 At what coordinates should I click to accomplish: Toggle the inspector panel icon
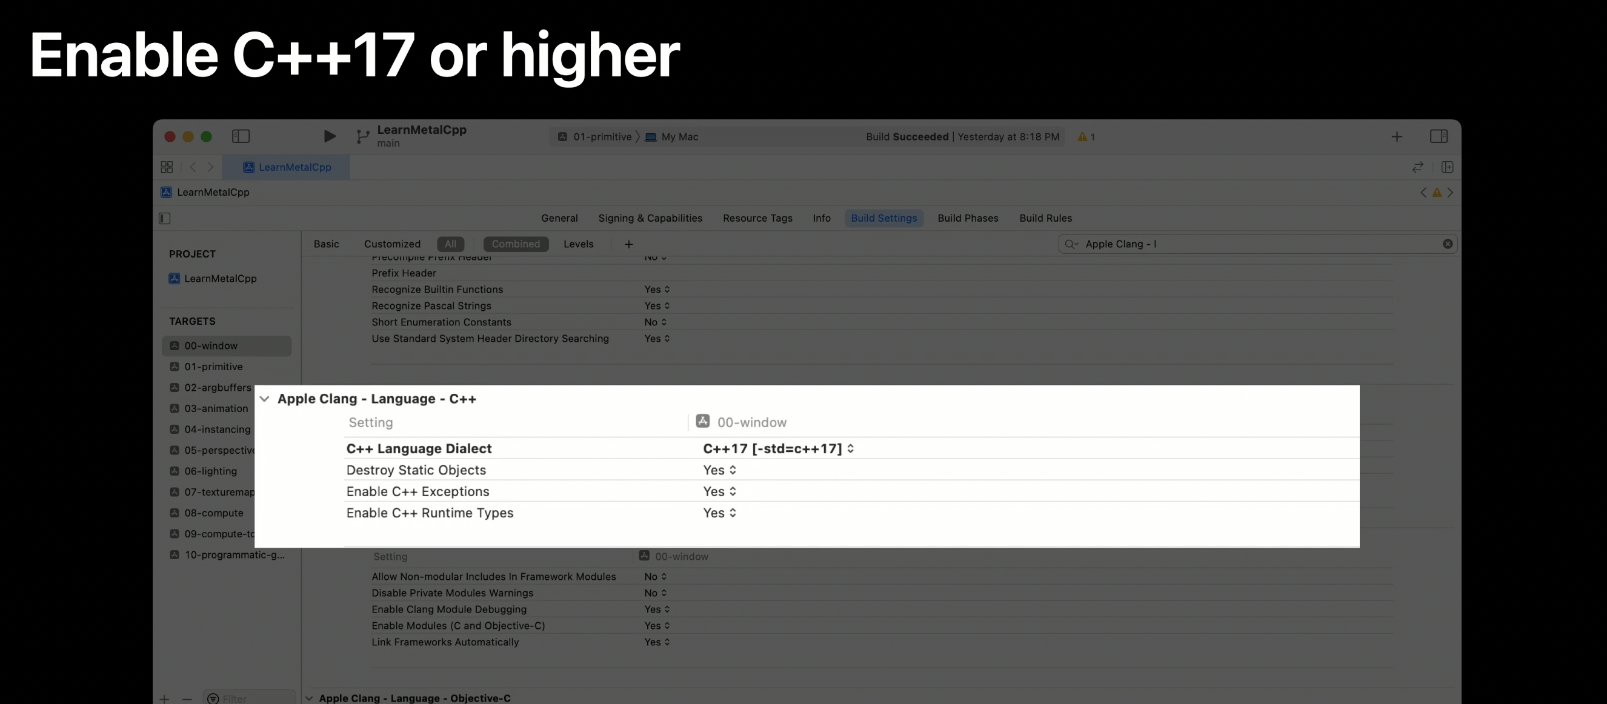(x=1439, y=136)
